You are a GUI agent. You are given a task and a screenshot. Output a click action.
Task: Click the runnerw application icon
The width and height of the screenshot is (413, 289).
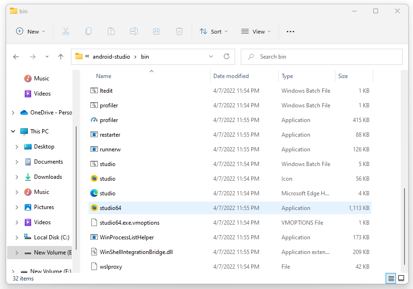pyautogui.click(x=94, y=149)
